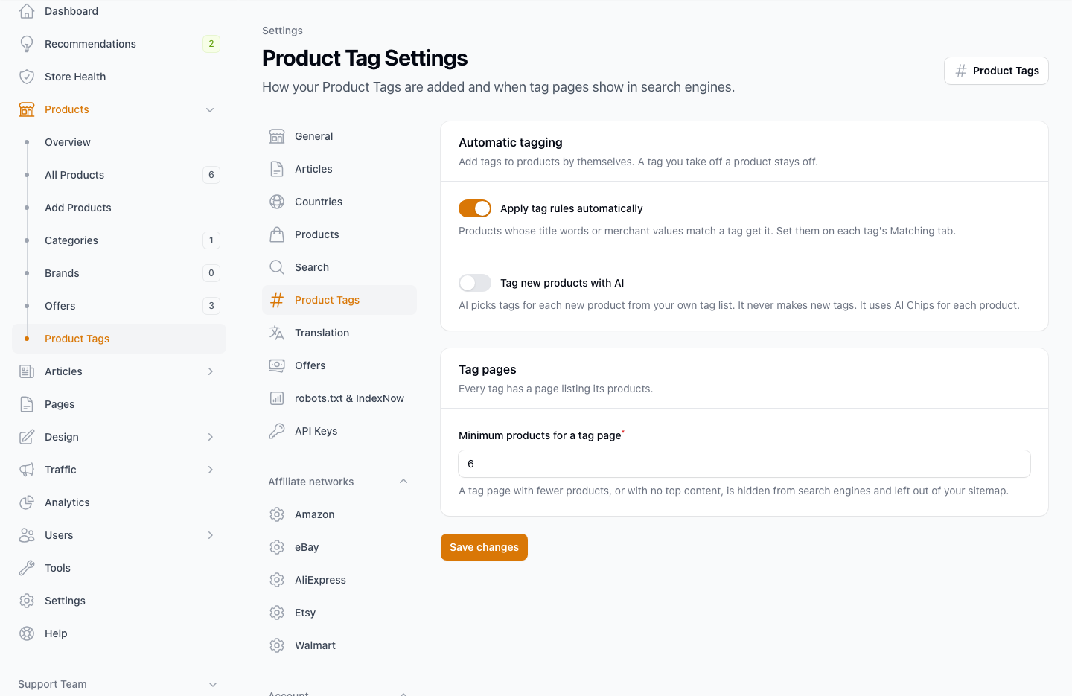Click the Settings gear icon in sidebar

[27, 601]
